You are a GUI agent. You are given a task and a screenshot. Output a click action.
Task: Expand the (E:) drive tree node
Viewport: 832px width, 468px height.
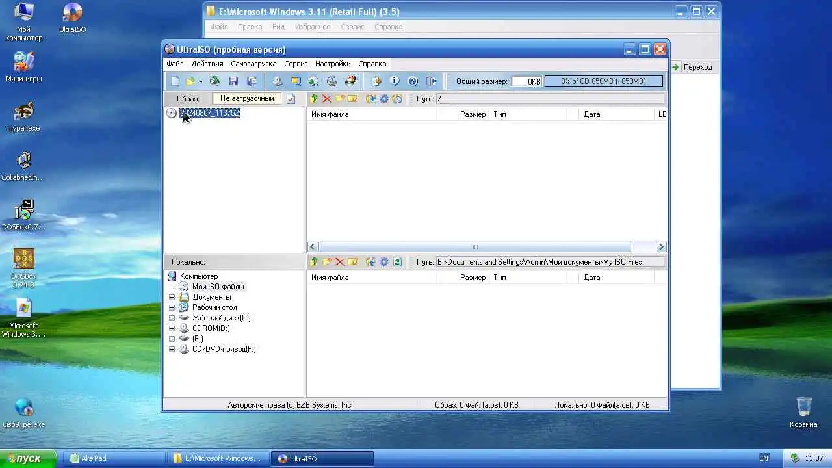click(172, 339)
